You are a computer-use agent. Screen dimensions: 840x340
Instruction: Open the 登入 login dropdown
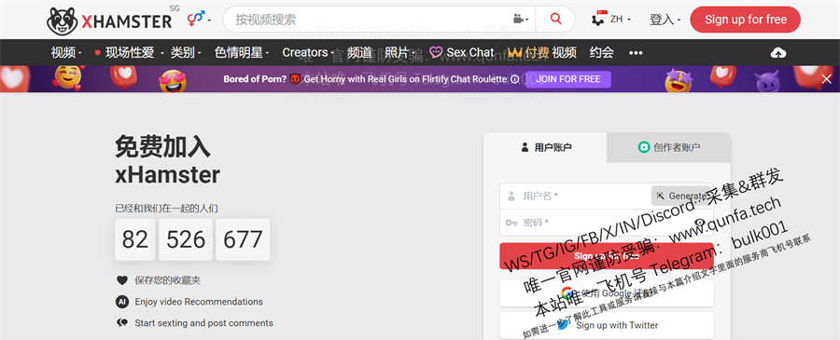point(665,20)
